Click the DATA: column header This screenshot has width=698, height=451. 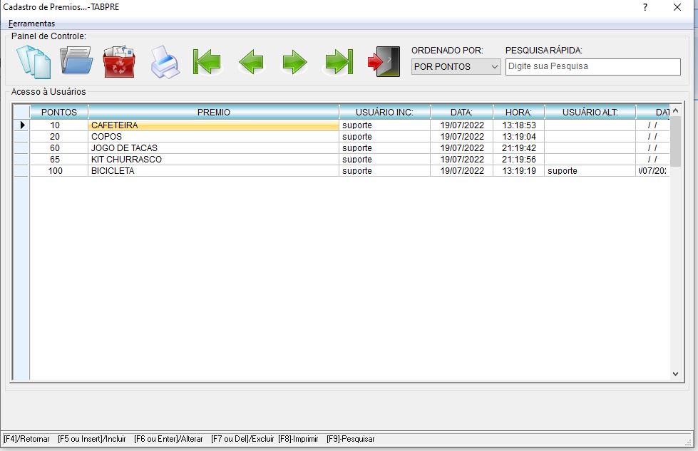coord(461,112)
